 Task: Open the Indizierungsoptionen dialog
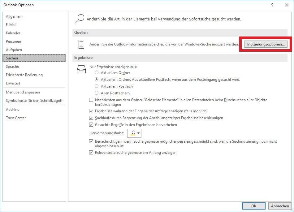[266, 44]
